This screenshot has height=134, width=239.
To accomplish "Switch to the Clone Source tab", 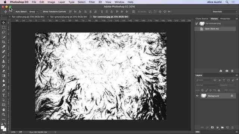I will 202,19.
